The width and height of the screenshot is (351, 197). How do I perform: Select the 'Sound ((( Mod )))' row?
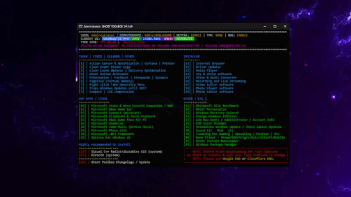coord(209,130)
